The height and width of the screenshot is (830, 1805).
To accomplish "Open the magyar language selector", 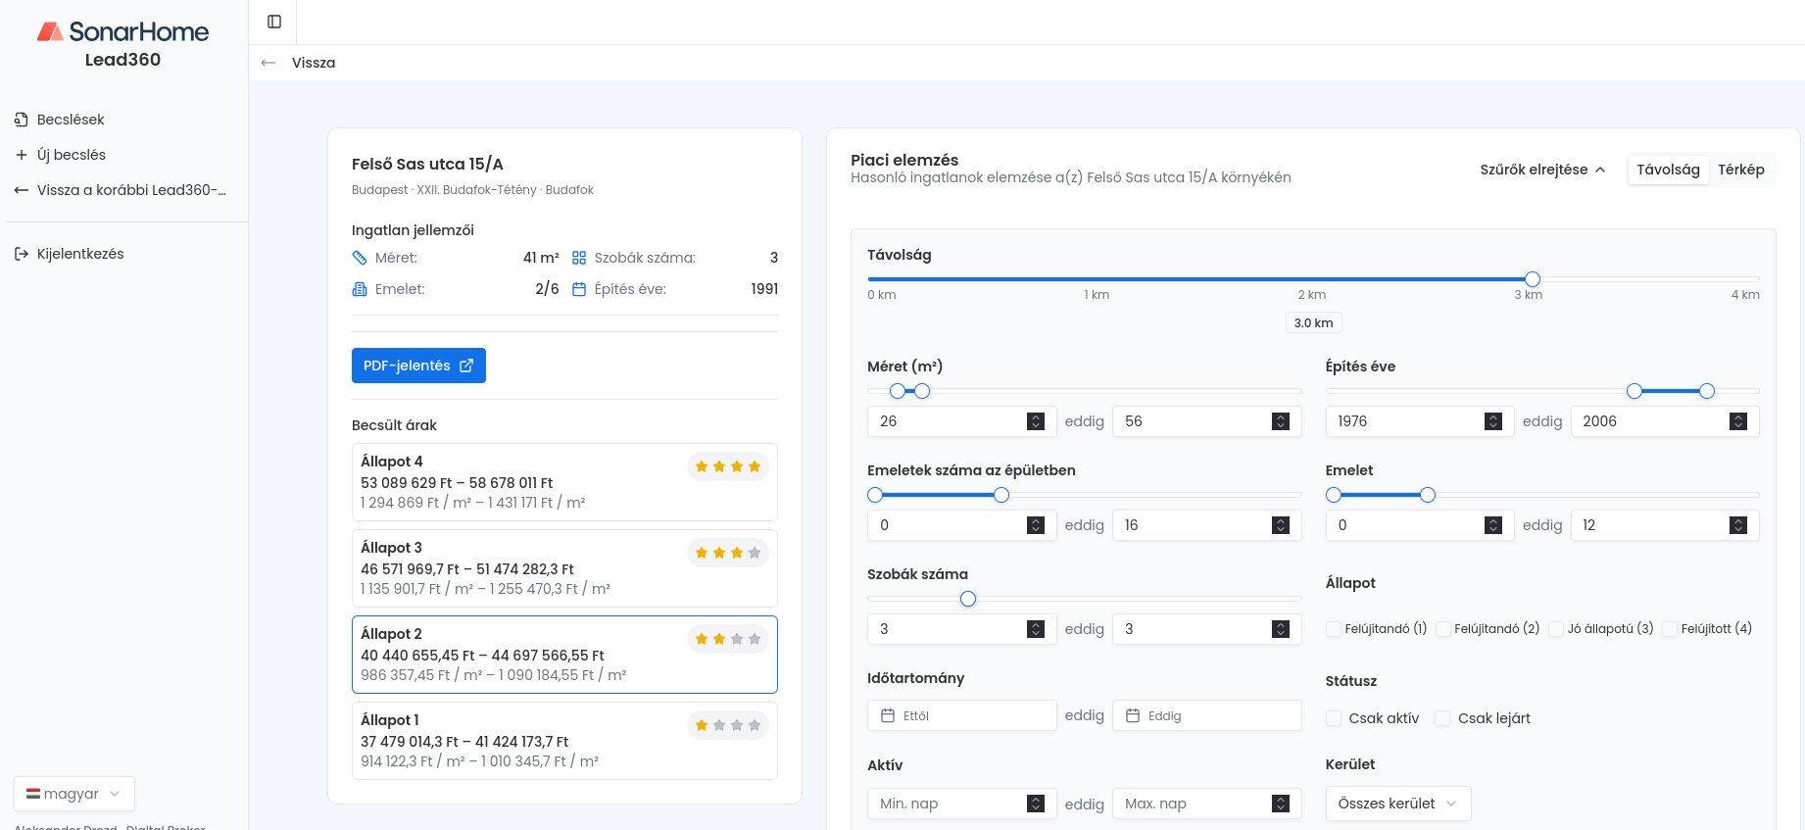I will point(74,794).
